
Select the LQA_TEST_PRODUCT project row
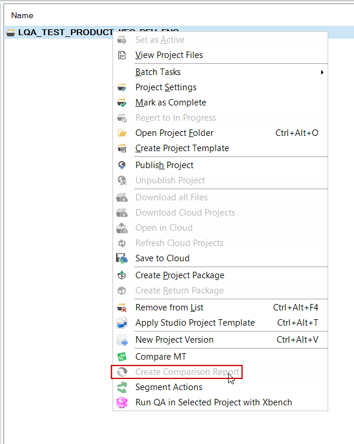pyautogui.click(x=59, y=32)
